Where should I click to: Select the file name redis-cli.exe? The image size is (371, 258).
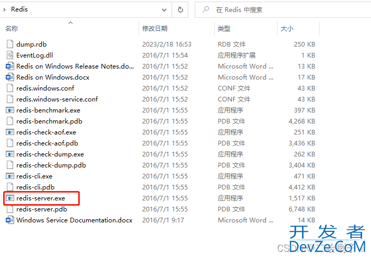point(34,176)
